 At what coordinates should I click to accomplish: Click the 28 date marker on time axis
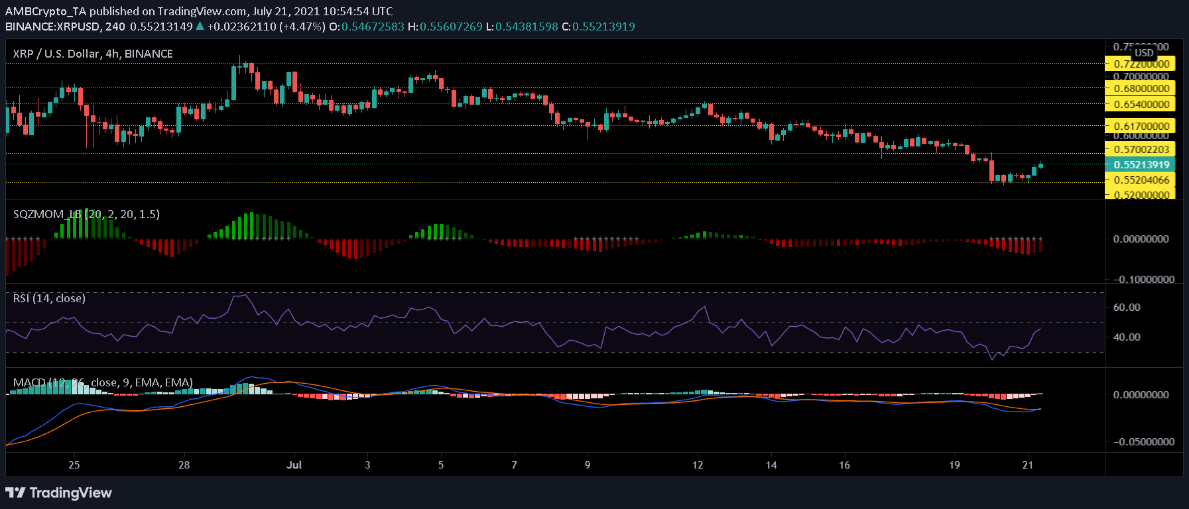click(184, 465)
